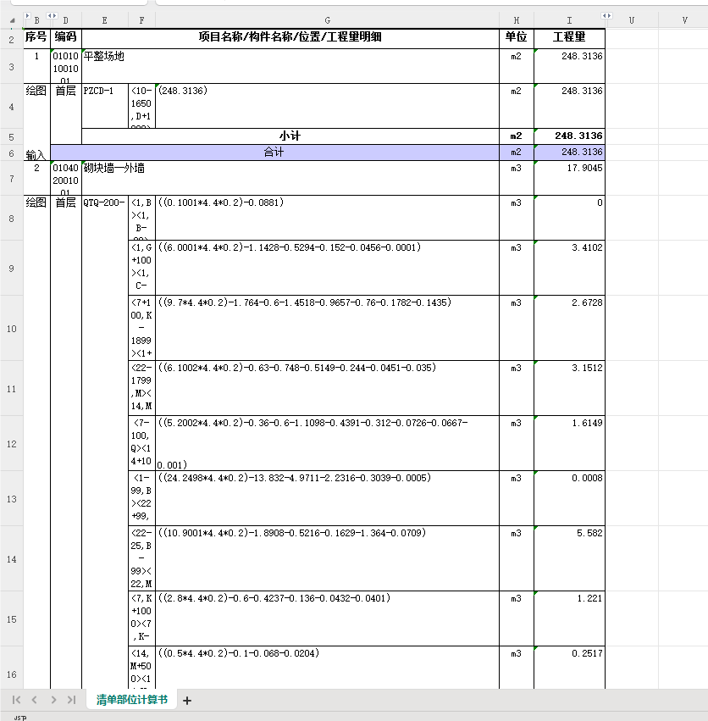Screen dimensions: 708x721
Task: Select the quantity cell 5.582
Action: click(569, 558)
